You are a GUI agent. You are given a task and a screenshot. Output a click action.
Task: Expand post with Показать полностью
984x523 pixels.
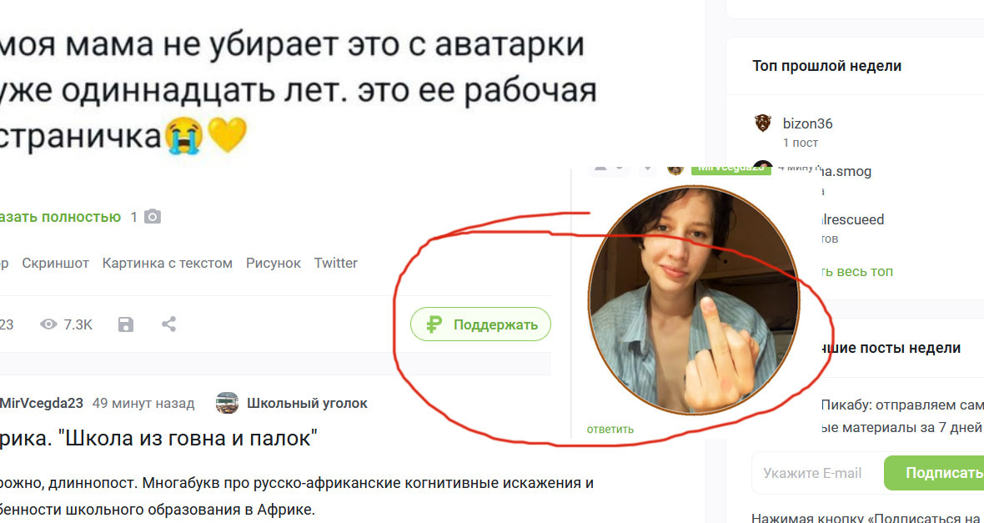60,217
